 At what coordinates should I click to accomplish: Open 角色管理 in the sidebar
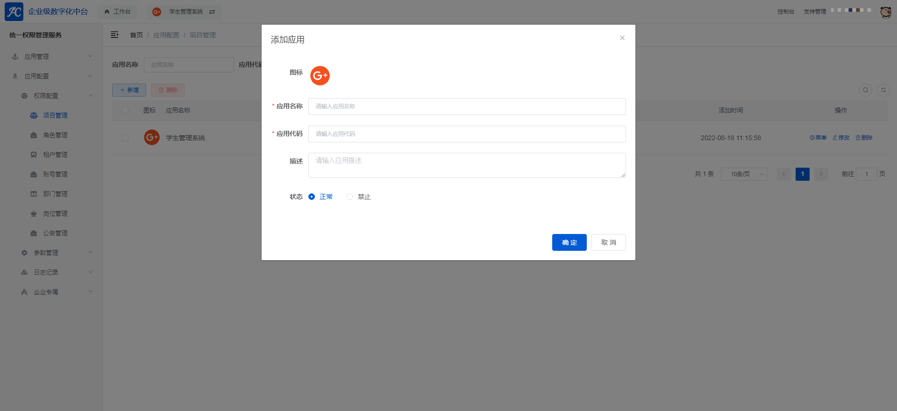pos(55,135)
